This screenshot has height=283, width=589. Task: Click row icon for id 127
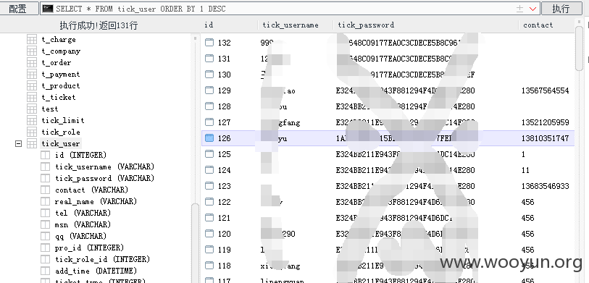click(x=209, y=122)
